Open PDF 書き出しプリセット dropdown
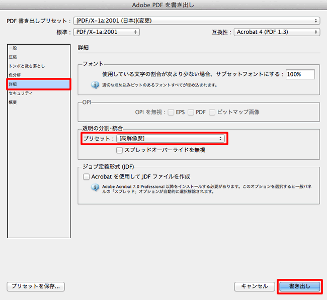The width and height of the screenshot is (327, 300). pyautogui.click(x=197, y=21)
